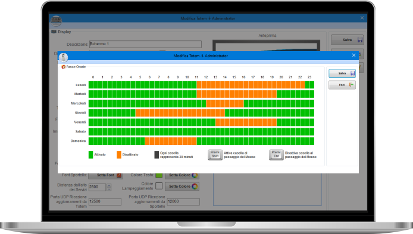Close the front Modifica Totem dialog

(353, 55)
